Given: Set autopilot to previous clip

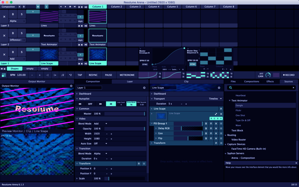Looking at the screenshot, I should (80, 104).
